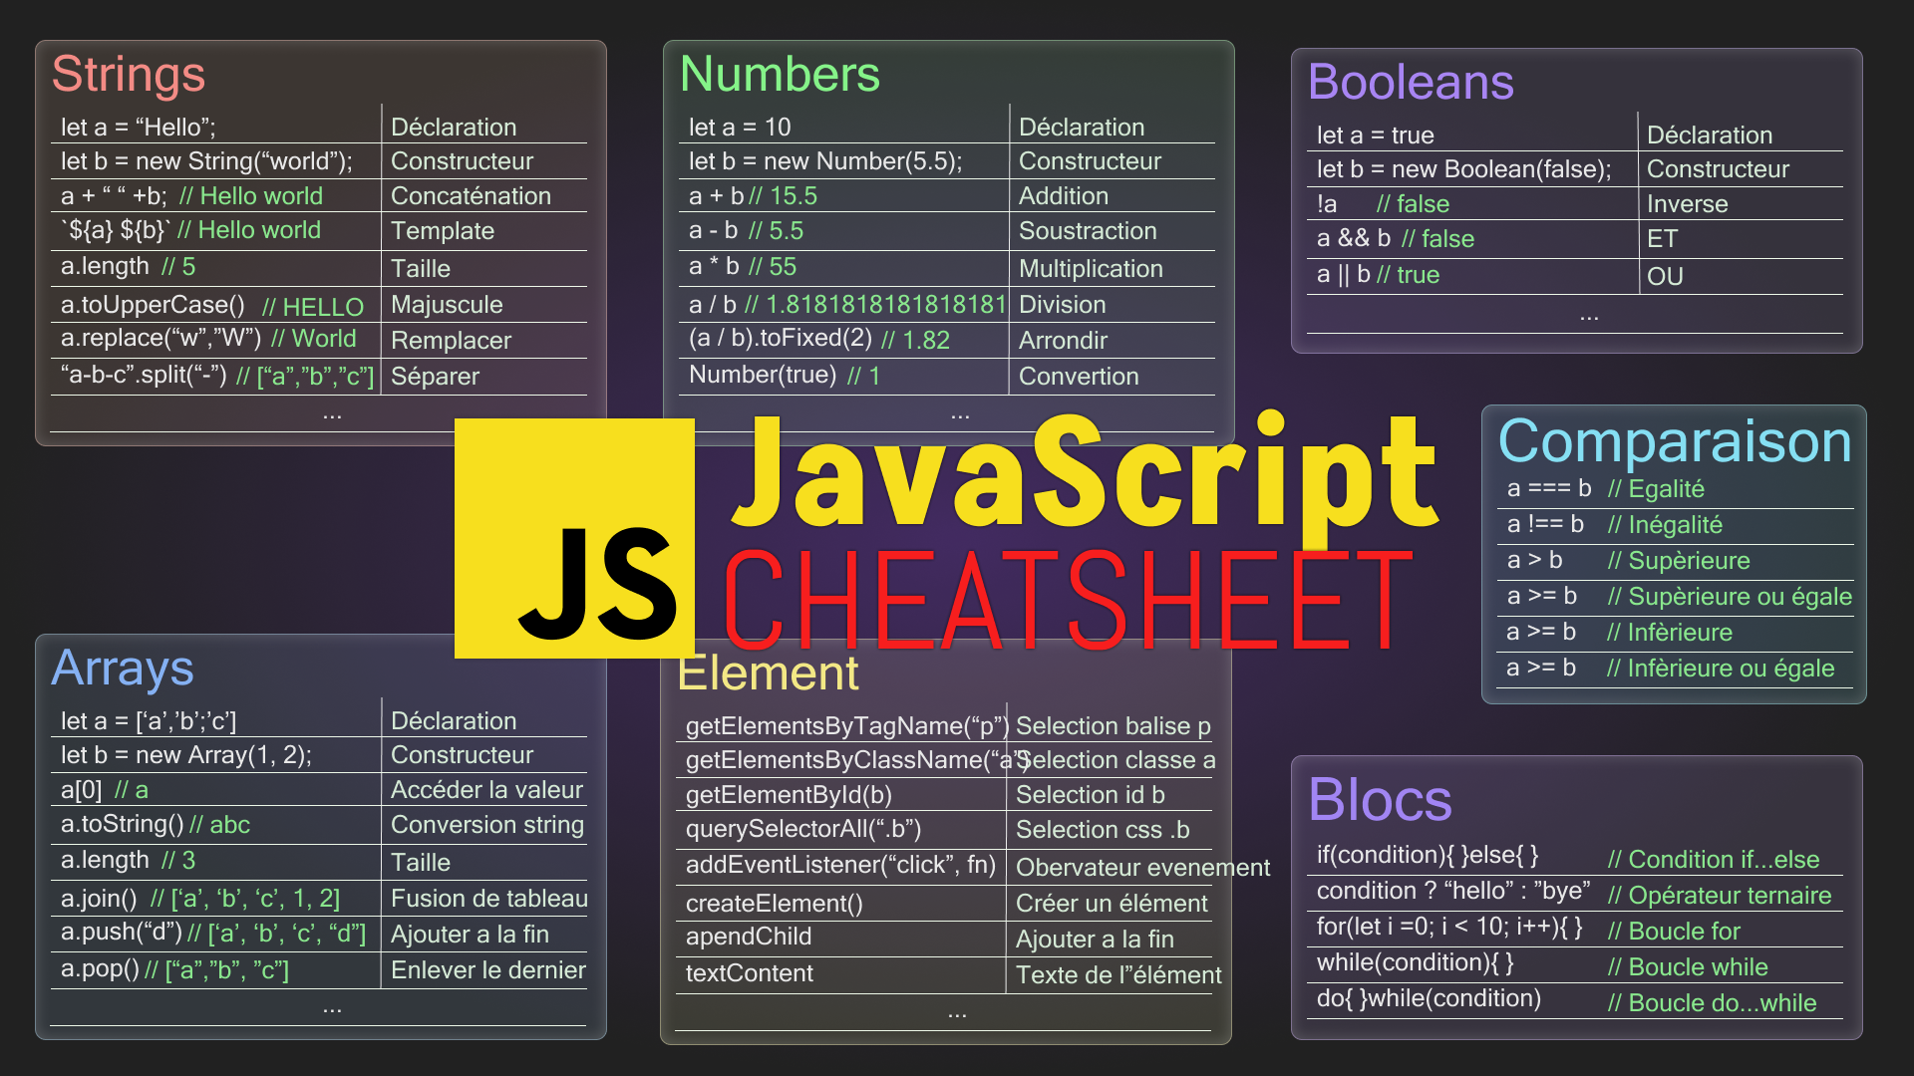Select let a = 10 in Numbers

coord(740,128)
